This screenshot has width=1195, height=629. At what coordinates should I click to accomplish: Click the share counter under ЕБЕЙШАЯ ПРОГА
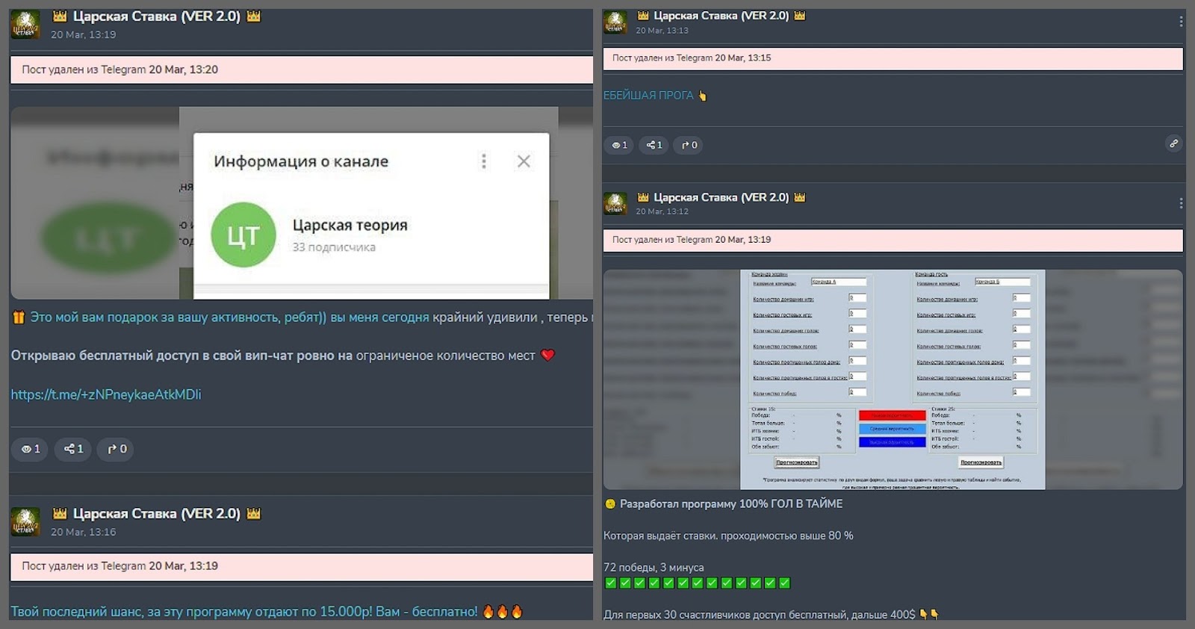(654, 145)
